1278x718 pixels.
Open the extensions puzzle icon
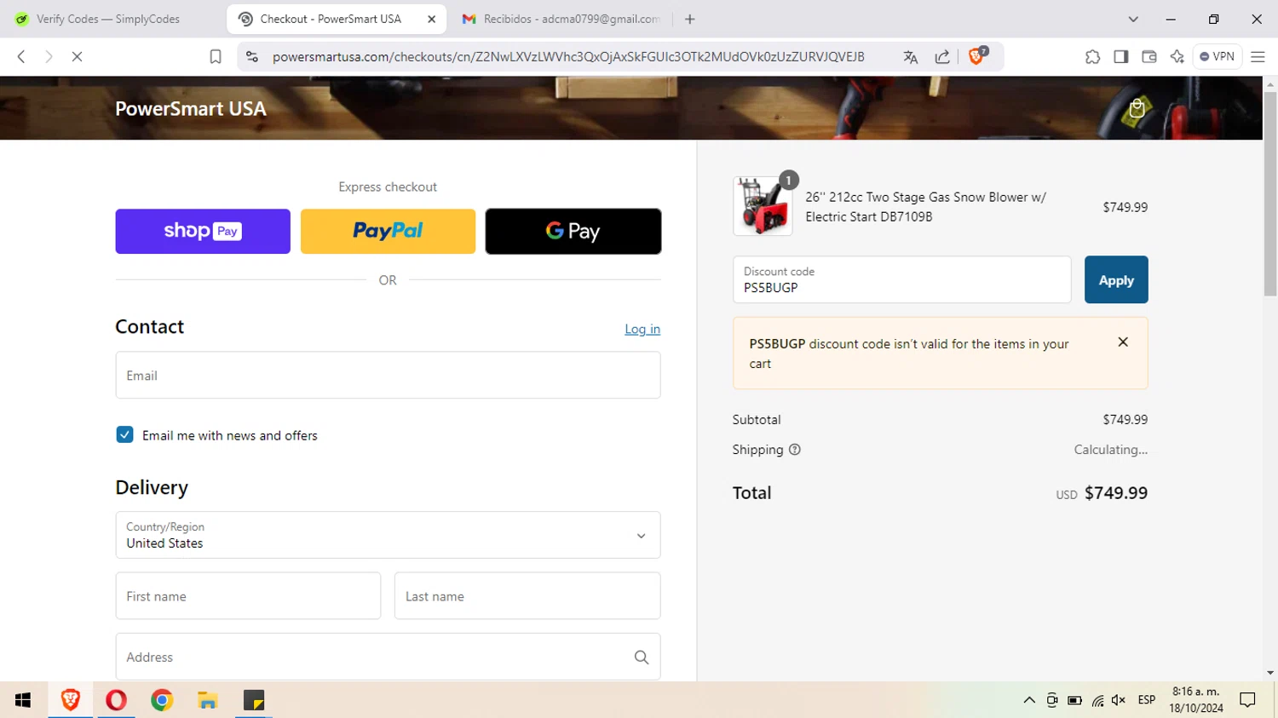(1092, 57)
